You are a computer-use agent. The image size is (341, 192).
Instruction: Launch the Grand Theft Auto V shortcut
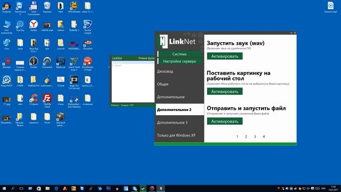tap(74, 64)
